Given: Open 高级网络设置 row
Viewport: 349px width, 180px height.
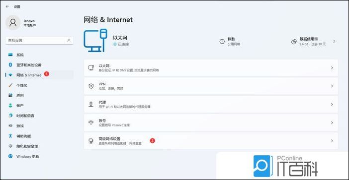Looking at the screenshot, I should click(211, 141).
